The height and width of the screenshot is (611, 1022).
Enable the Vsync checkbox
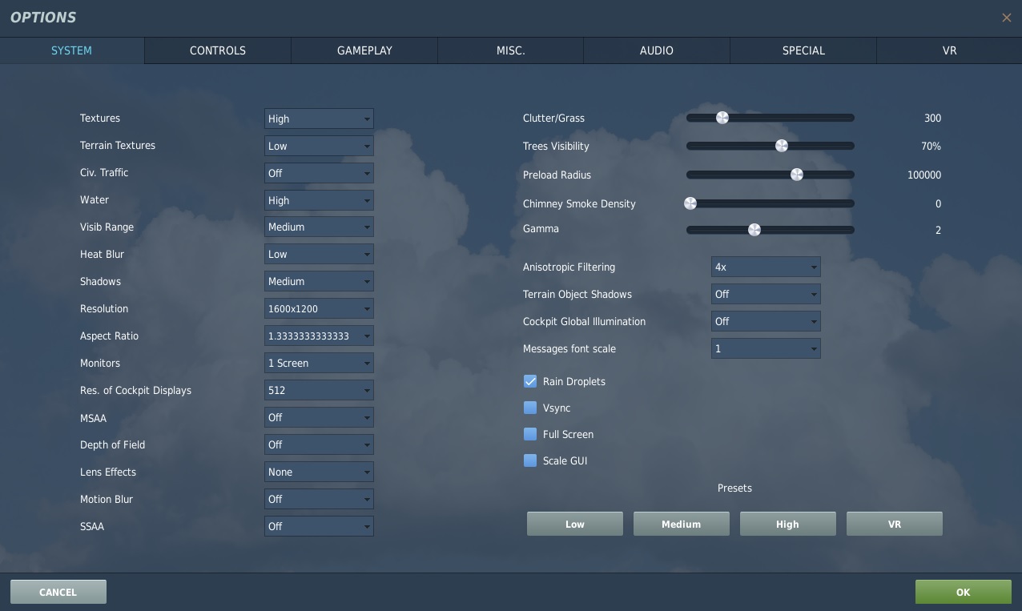click(x=530, y=408)
